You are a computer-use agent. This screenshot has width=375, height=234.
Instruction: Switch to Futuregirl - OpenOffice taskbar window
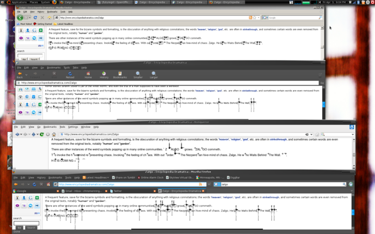(x=115, y=2)
